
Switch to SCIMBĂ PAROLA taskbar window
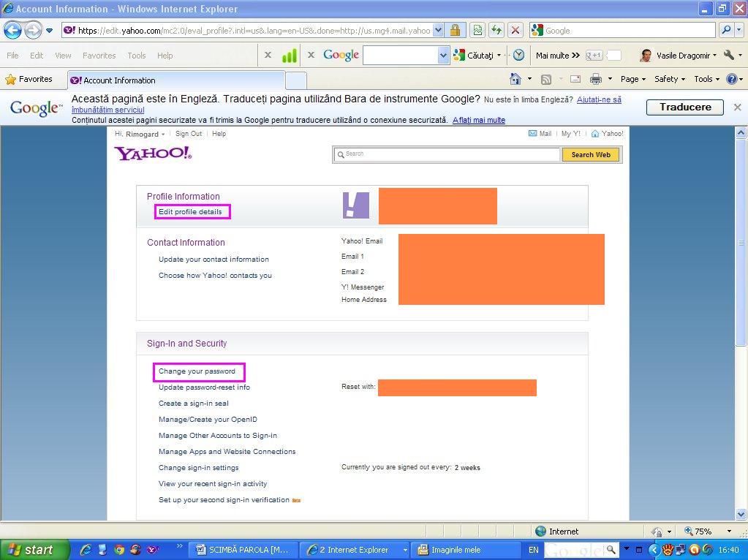[x=243, y=550]
